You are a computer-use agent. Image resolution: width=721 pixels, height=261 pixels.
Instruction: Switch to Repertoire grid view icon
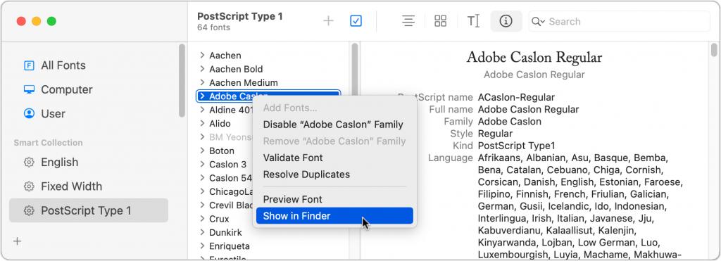coord(441,21)
